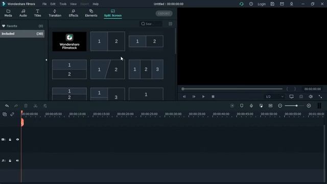327x184 pixels.
Task: Open the Titles tab
Action: tap(37, 13)
